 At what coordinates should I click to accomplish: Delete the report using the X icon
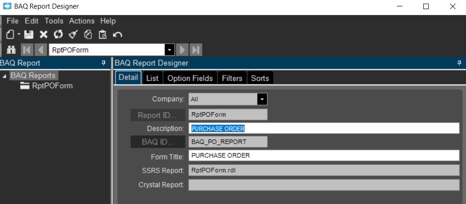(44, 35)
